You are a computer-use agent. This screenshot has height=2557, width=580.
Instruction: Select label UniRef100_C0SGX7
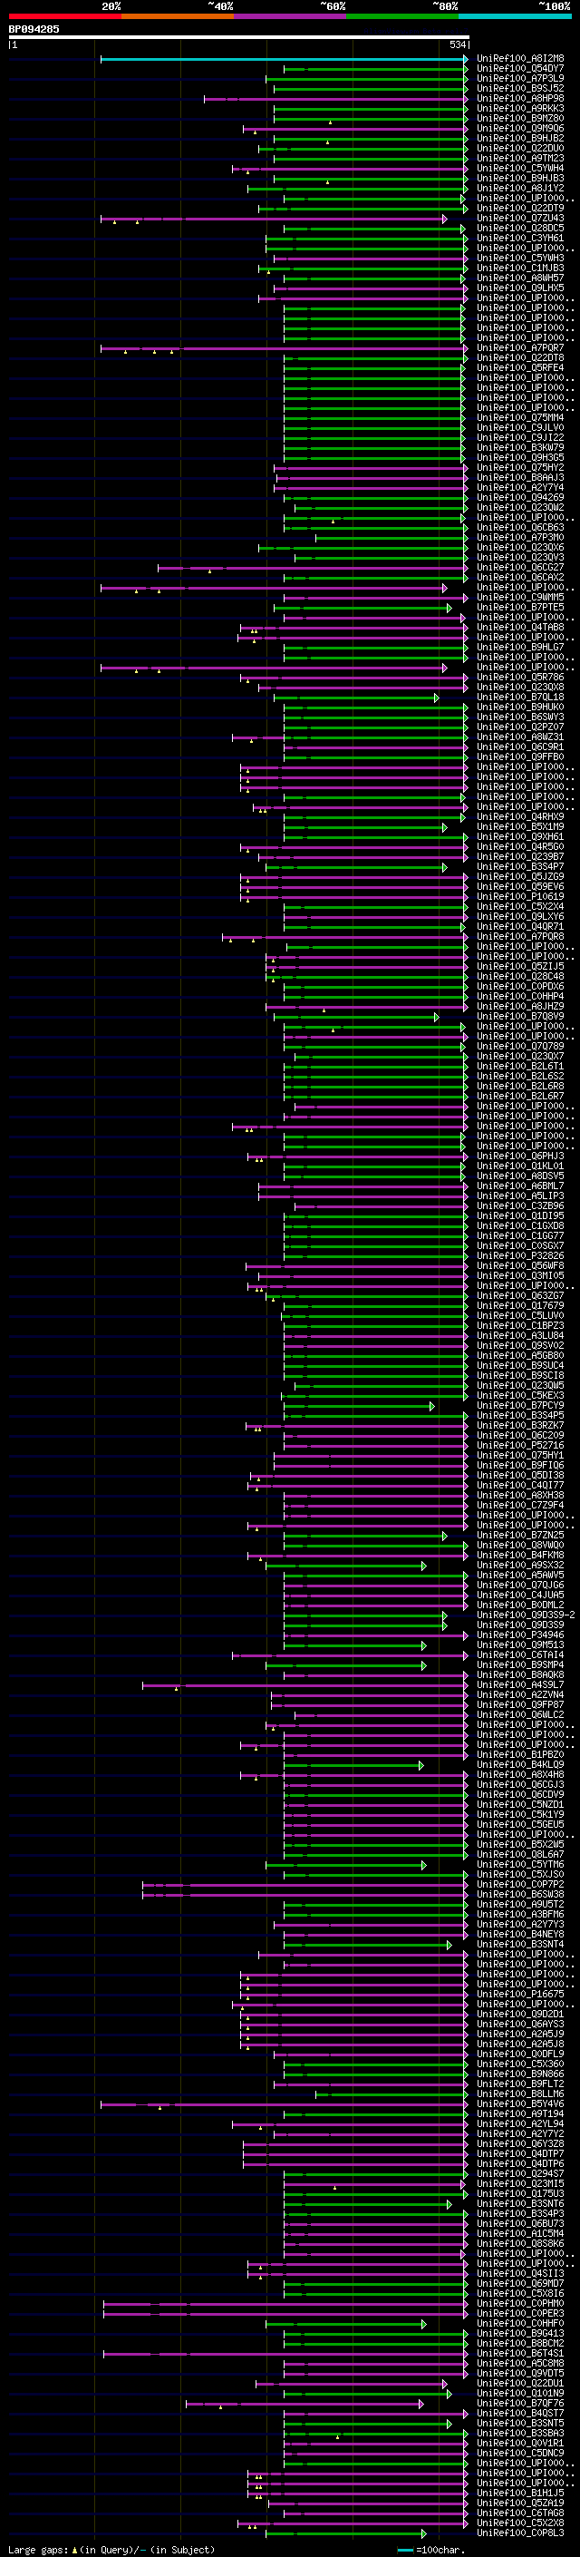tap(520, 1245)
